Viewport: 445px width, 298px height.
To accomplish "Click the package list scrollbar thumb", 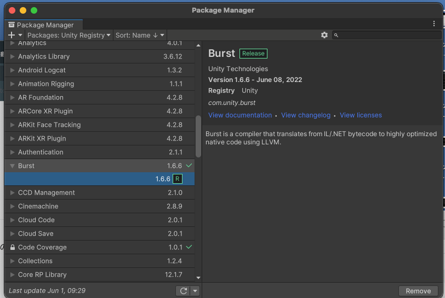I will [198, 136].
